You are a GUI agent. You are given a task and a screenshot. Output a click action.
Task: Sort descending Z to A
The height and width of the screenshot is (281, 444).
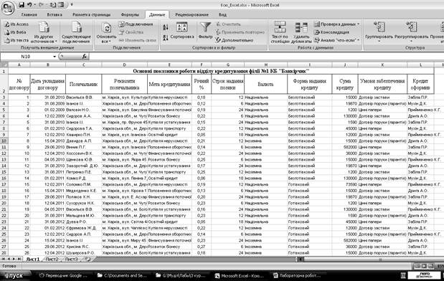click(166, 38)
